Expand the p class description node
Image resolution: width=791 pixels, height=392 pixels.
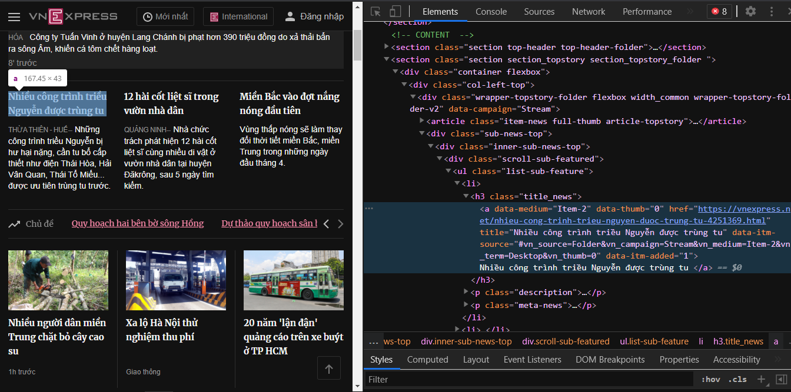click(x=466, y=292)
